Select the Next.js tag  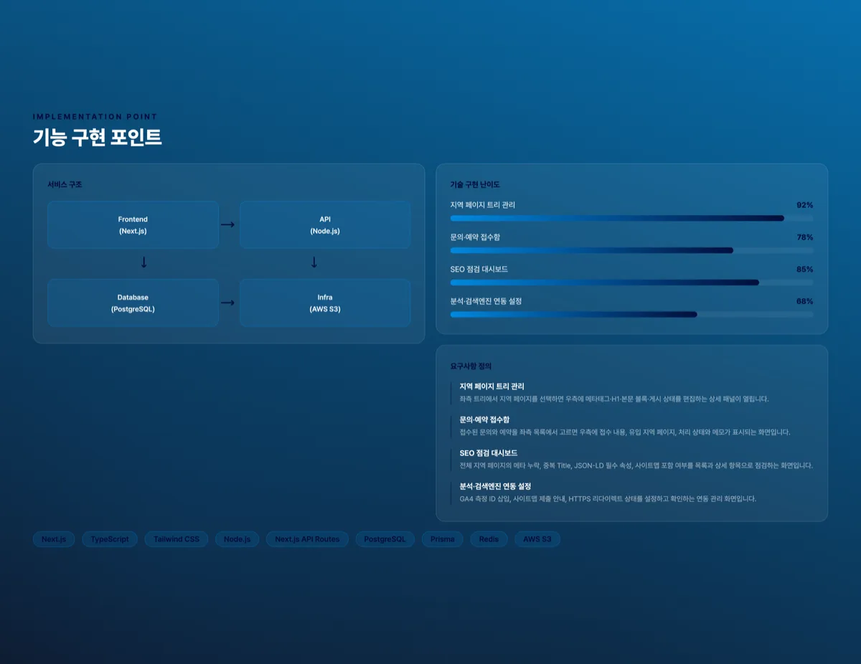54,539
